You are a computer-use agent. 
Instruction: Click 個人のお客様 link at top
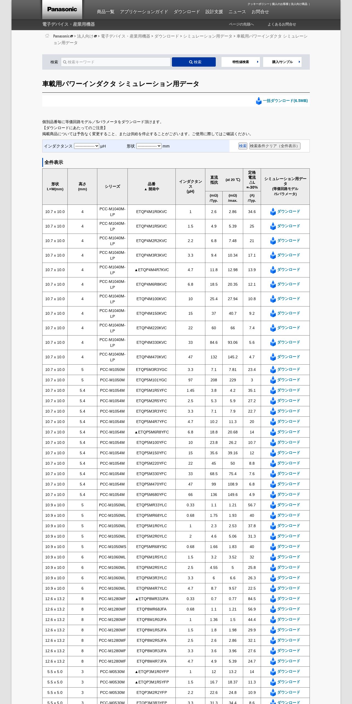[x=280, y=4]
